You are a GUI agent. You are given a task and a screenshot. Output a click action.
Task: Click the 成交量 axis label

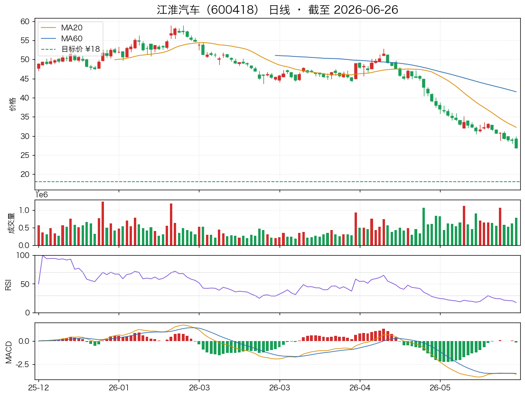[x=11, y=223]
